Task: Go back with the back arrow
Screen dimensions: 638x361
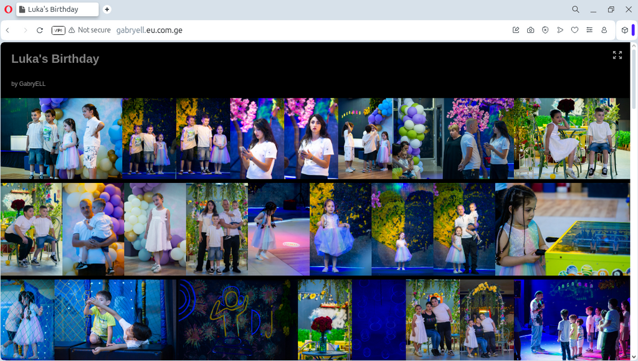Action: pyautogui.click(x=7, y=30)
